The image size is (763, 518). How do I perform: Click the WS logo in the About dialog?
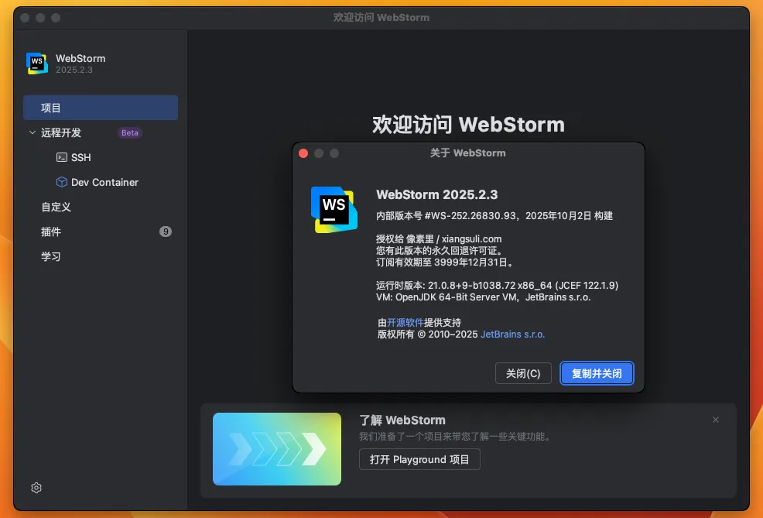(x=334, y=209)
